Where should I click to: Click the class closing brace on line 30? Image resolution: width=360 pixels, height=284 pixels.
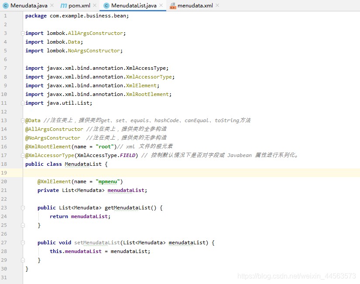(27, 269)
